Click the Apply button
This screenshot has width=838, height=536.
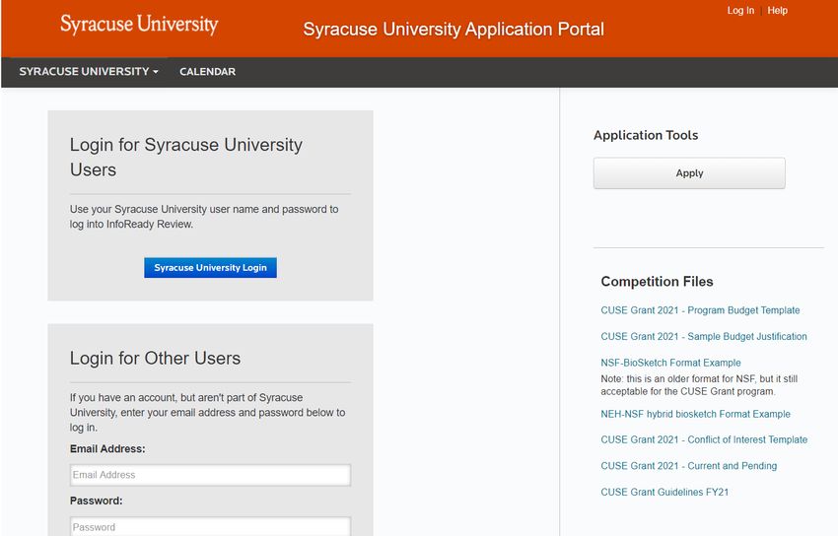pos(689,173)
